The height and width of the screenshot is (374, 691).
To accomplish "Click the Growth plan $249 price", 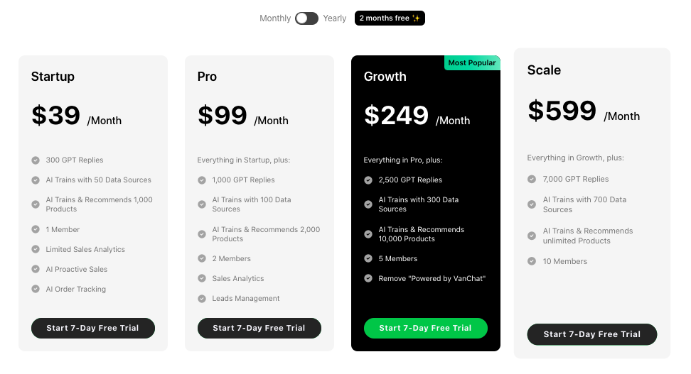I will tap(396, 116).
